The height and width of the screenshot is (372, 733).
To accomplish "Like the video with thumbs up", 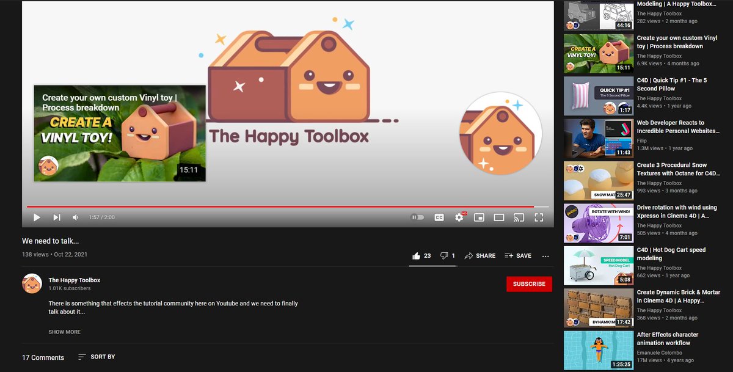I will [421, 256].
